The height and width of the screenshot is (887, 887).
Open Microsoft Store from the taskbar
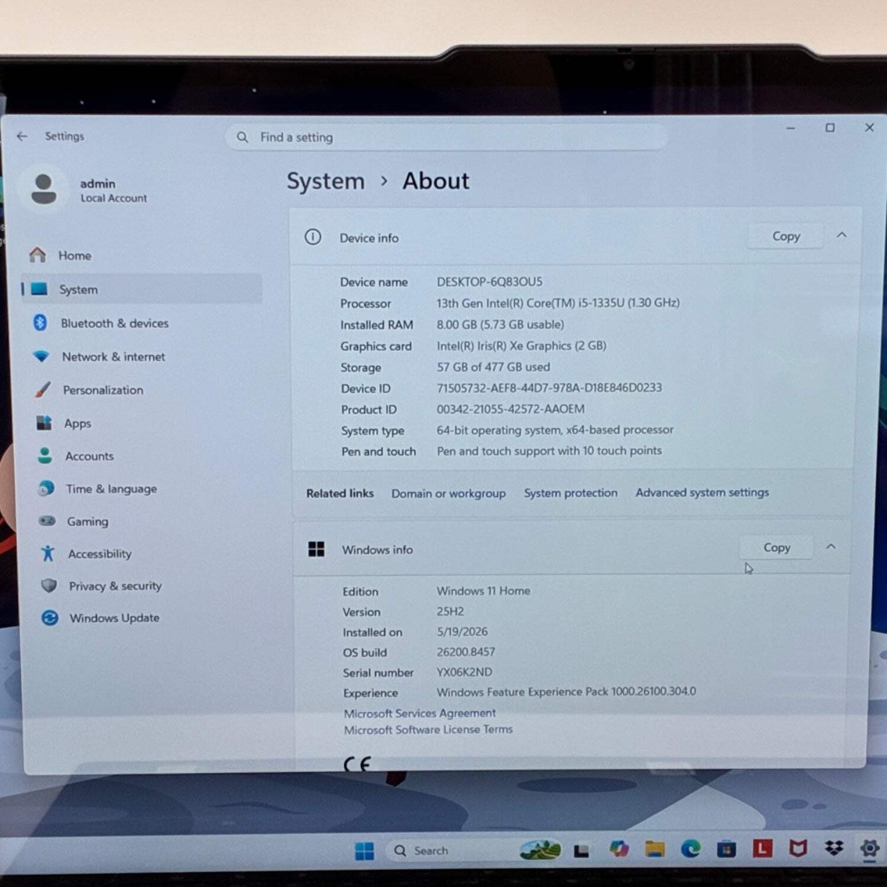pos(726,849)
